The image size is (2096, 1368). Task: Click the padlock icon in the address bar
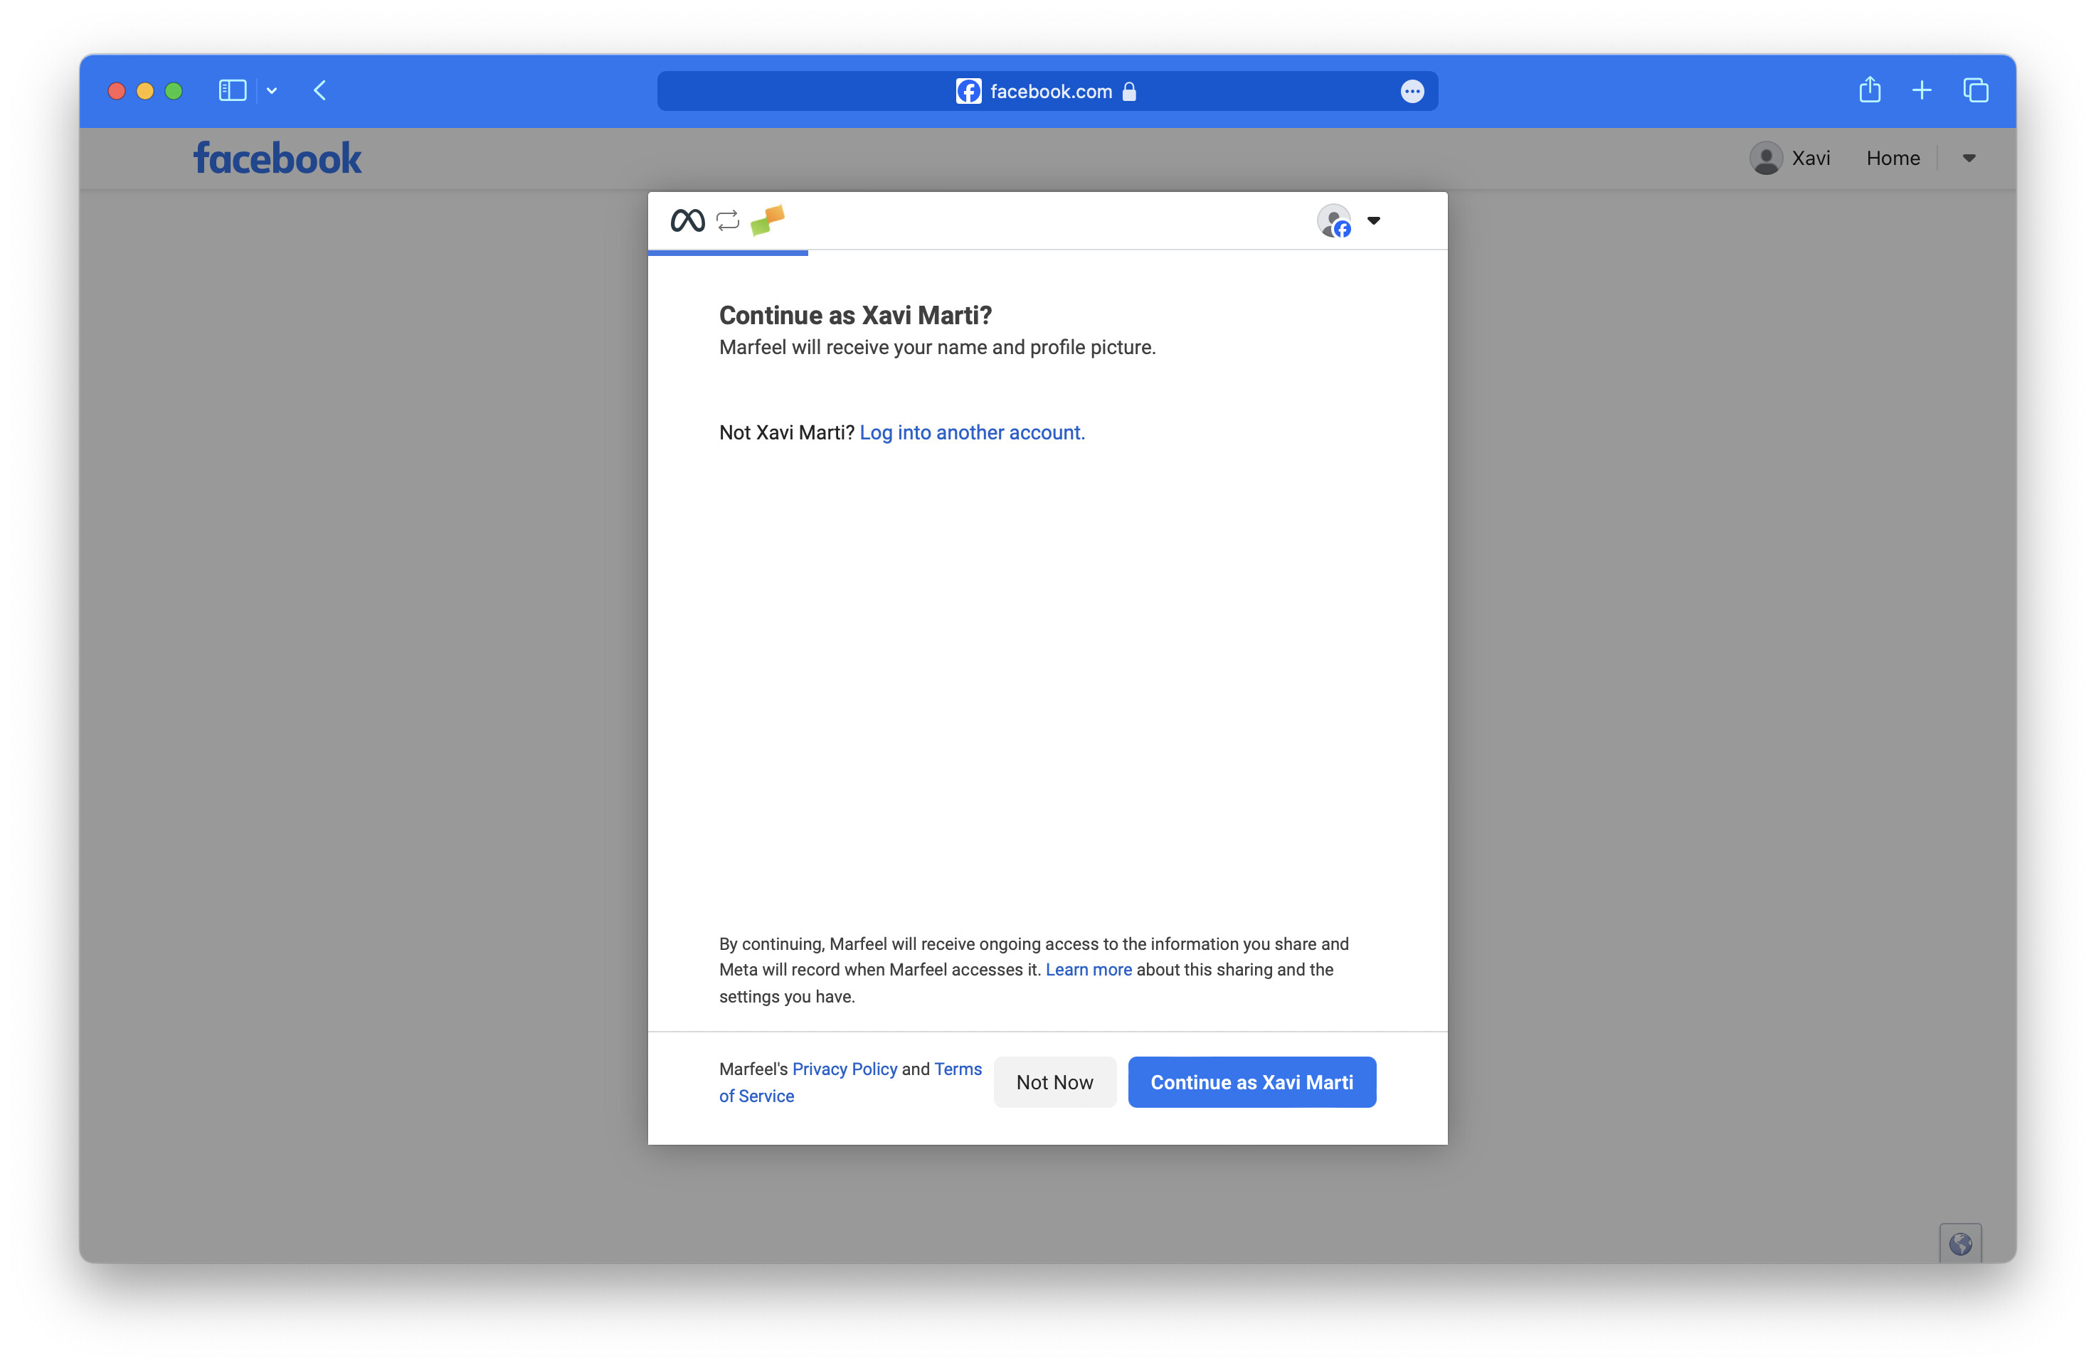click(x=1129, y=91)
